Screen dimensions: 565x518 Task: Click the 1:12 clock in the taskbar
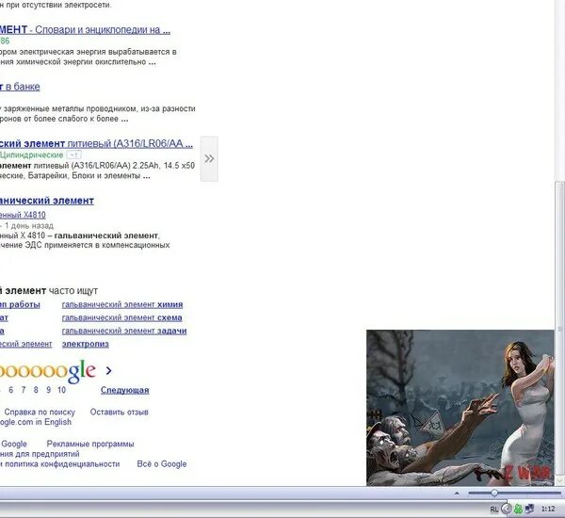pyautogui.click(x=548, y=509)
